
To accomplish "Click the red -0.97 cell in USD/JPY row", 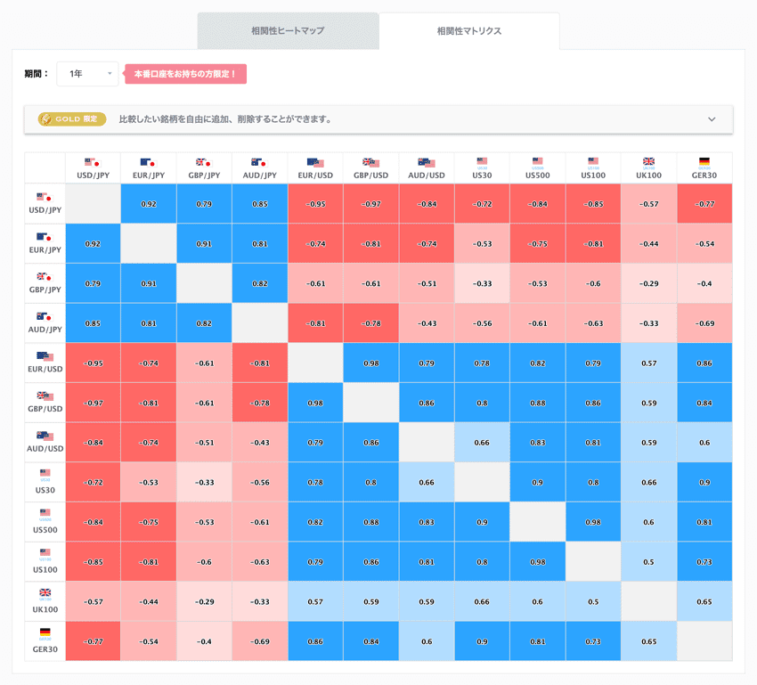I will (x=370, y=204).
